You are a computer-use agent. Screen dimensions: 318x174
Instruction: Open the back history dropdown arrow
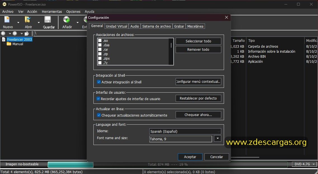(9, 33)
